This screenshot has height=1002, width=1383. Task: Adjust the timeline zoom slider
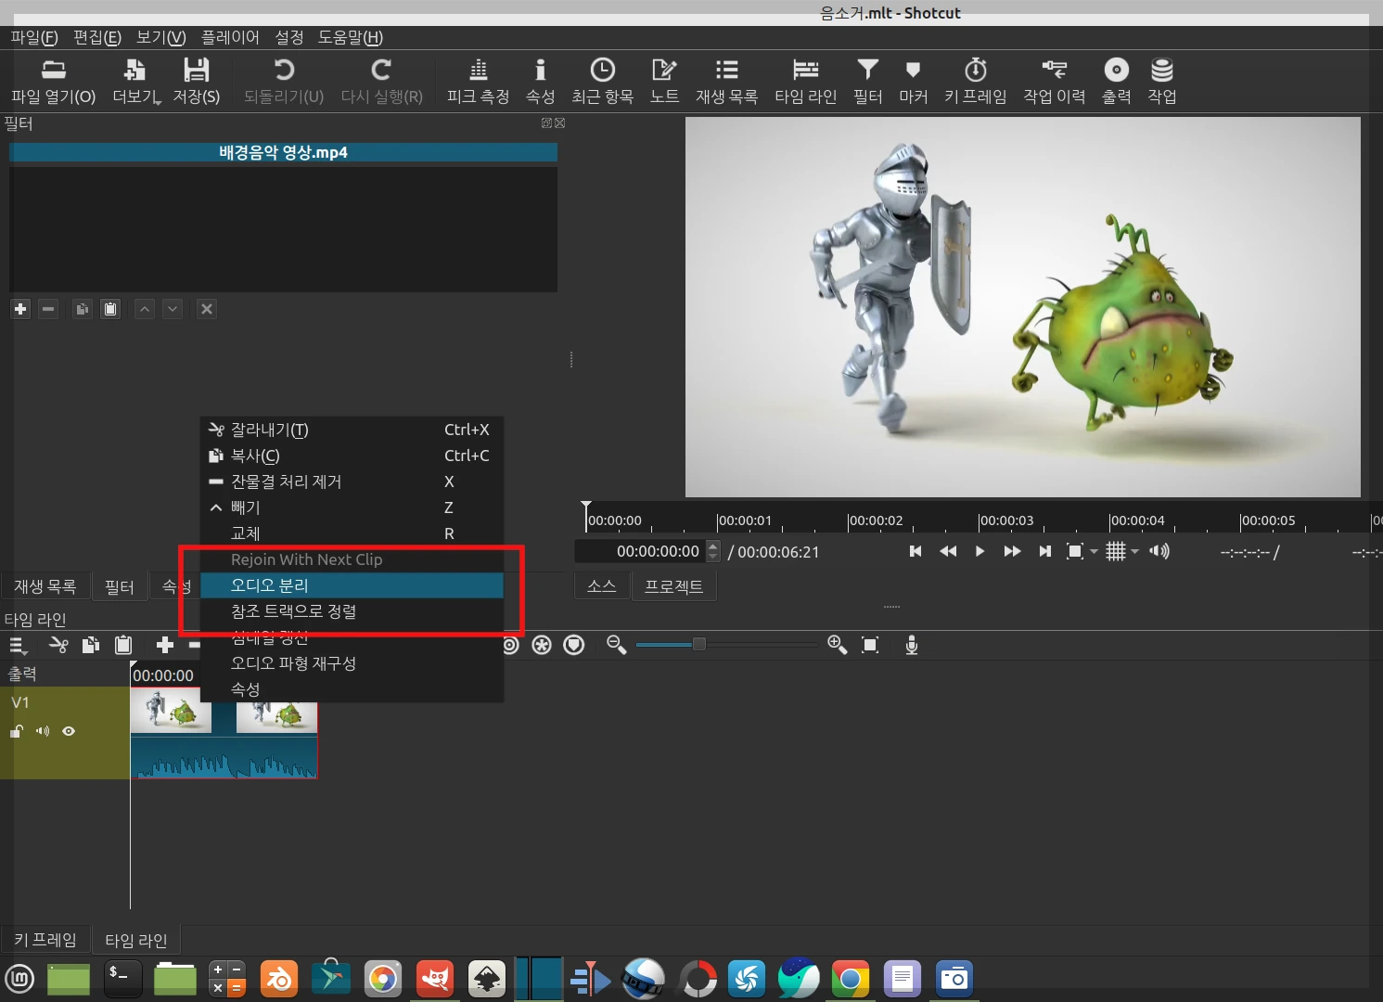point(726,644)
